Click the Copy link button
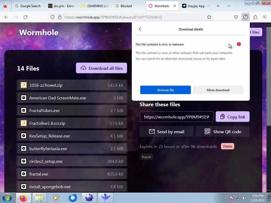 (232, 117)
